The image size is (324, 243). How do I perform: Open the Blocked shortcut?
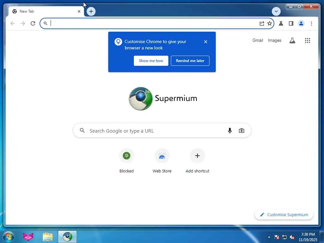pos(127,161)
